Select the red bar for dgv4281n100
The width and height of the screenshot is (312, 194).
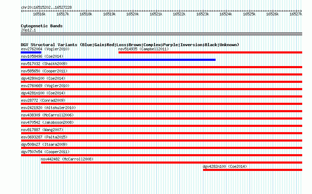tap(161, 96)
